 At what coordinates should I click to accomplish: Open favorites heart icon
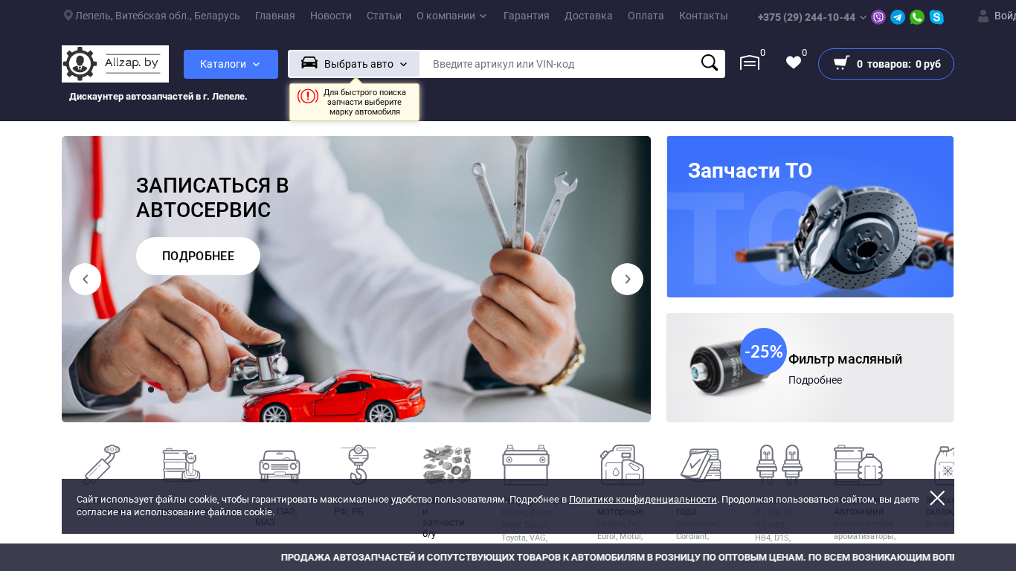pos(794,63)
